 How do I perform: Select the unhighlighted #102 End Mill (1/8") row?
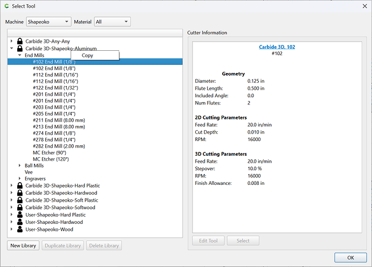[x=54, y=68]
